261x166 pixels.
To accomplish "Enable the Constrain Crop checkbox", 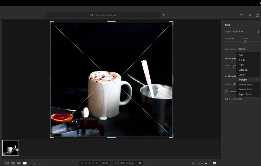I will pyautogui.click(x=226, y=99).
